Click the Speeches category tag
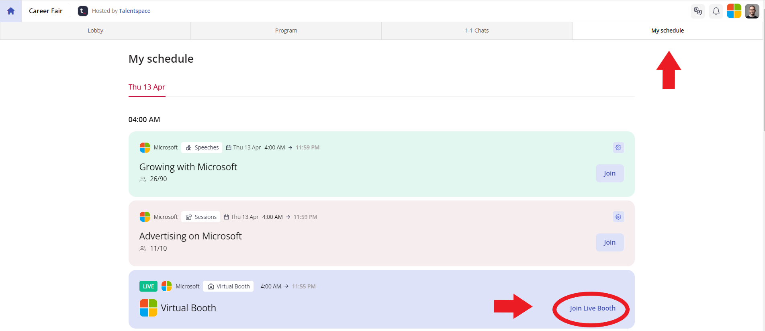Screen dimensions: 765x331 [x=202, y=147]
